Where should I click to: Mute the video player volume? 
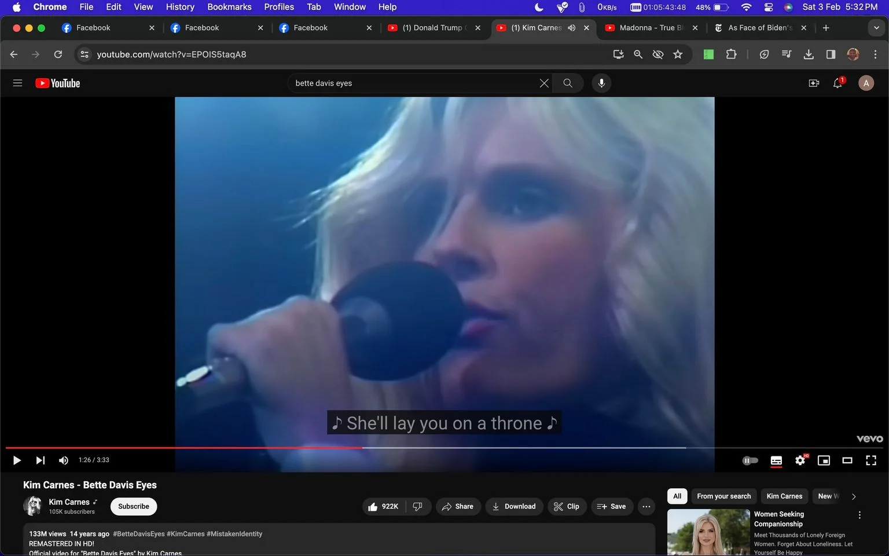[x=64, y=460]
